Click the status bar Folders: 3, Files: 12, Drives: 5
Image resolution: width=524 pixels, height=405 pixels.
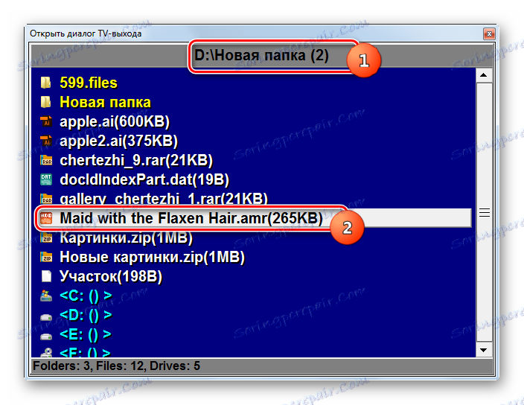pos(117,366)
